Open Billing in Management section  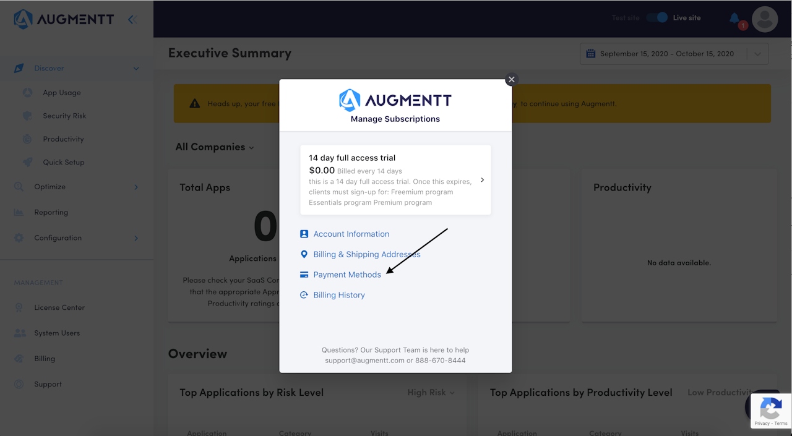[45, 359]
